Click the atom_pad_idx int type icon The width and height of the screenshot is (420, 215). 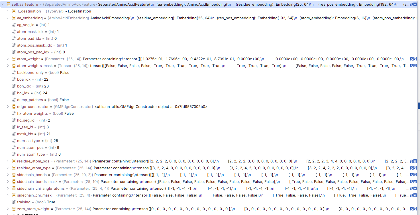(14, 38)
